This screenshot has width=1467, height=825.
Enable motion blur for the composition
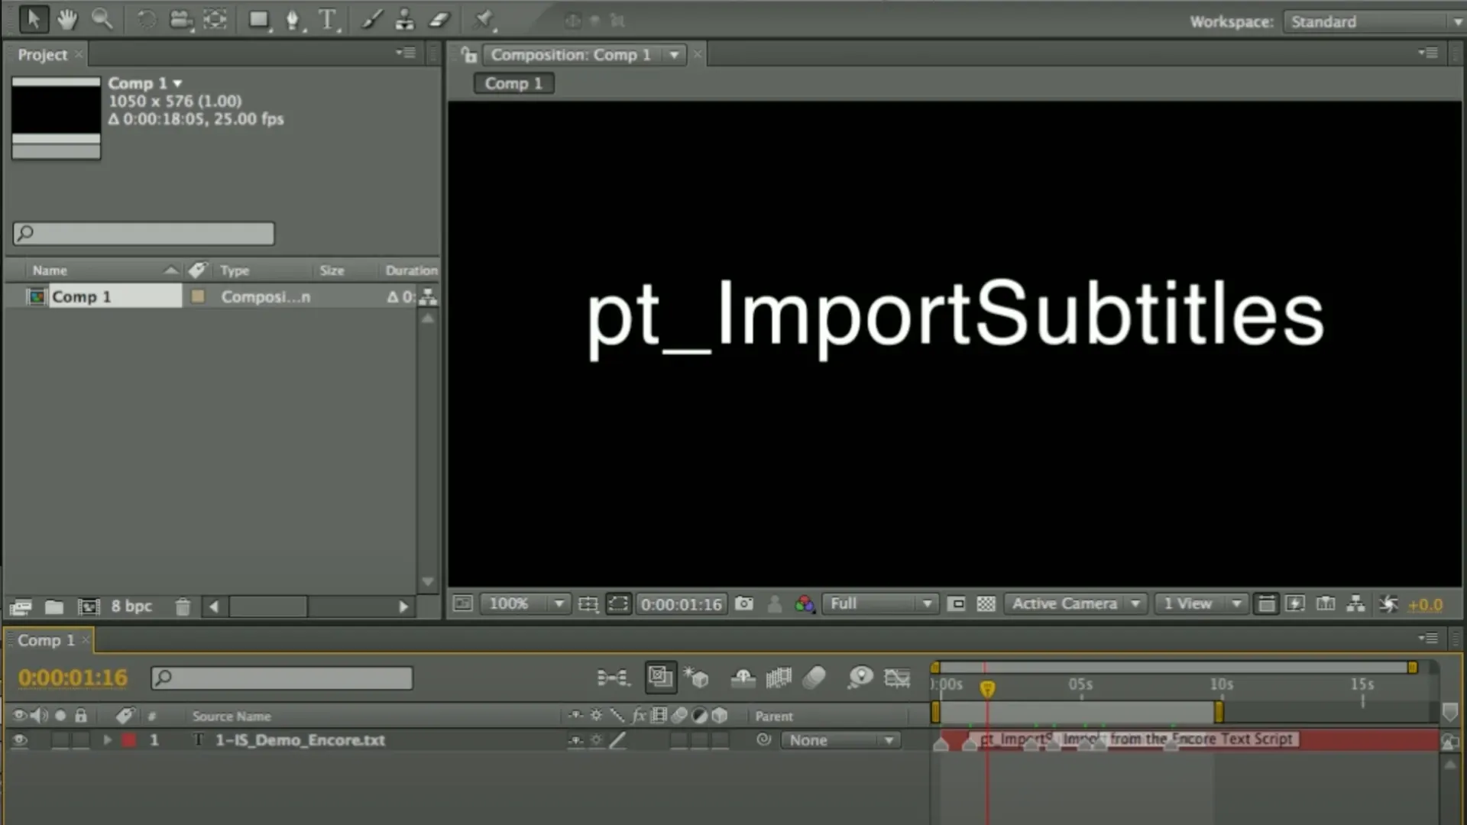814,678
